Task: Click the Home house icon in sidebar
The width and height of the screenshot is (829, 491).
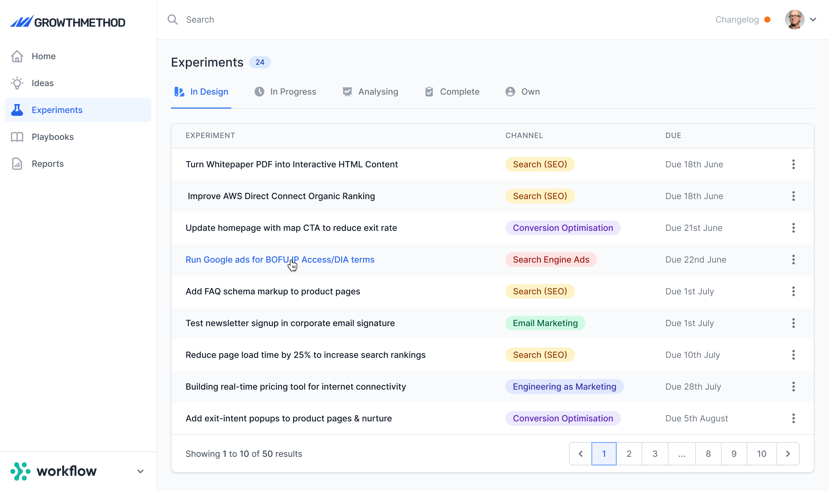Action: pos(17,56)
